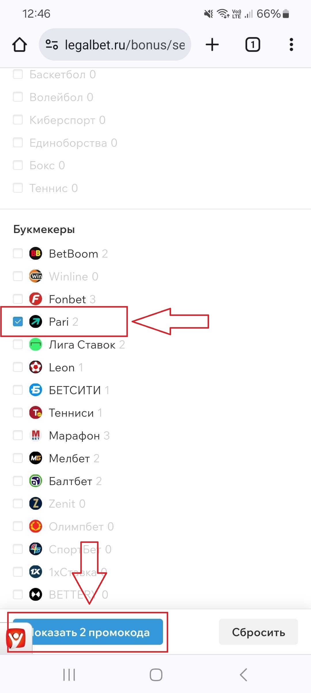Tick the Мелбет checkbox

18,458
